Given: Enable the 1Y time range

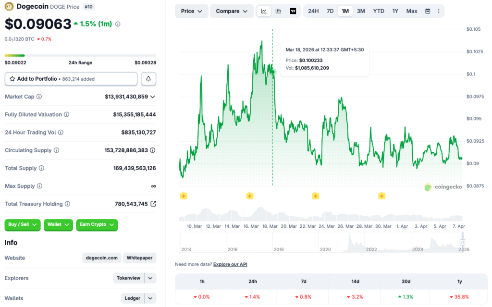Looking at the screenshot, I should tap(395, 11).
